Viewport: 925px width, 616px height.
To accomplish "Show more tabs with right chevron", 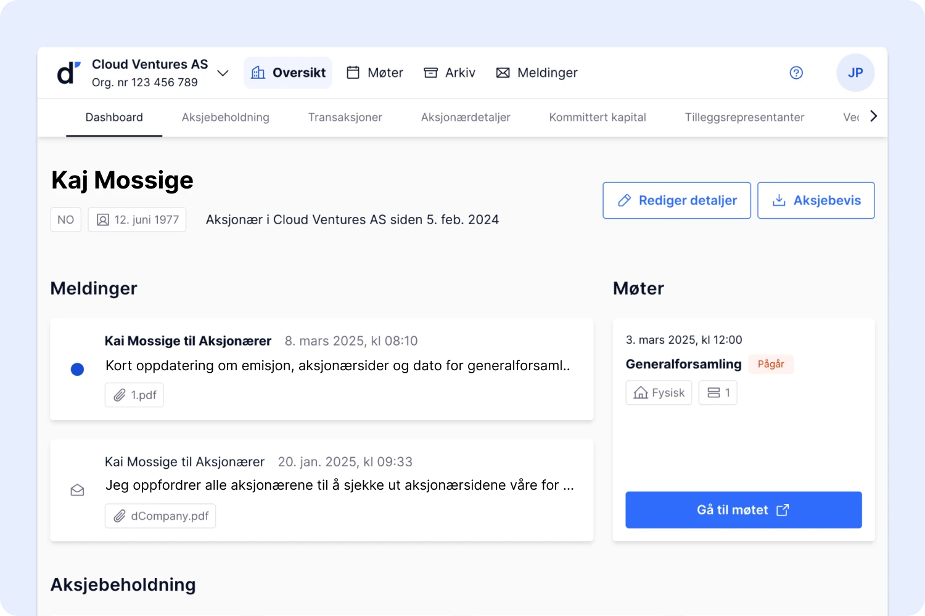I will point(873,116).
